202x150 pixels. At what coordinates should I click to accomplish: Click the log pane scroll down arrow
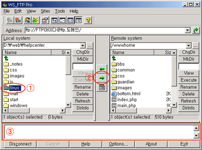196,135
